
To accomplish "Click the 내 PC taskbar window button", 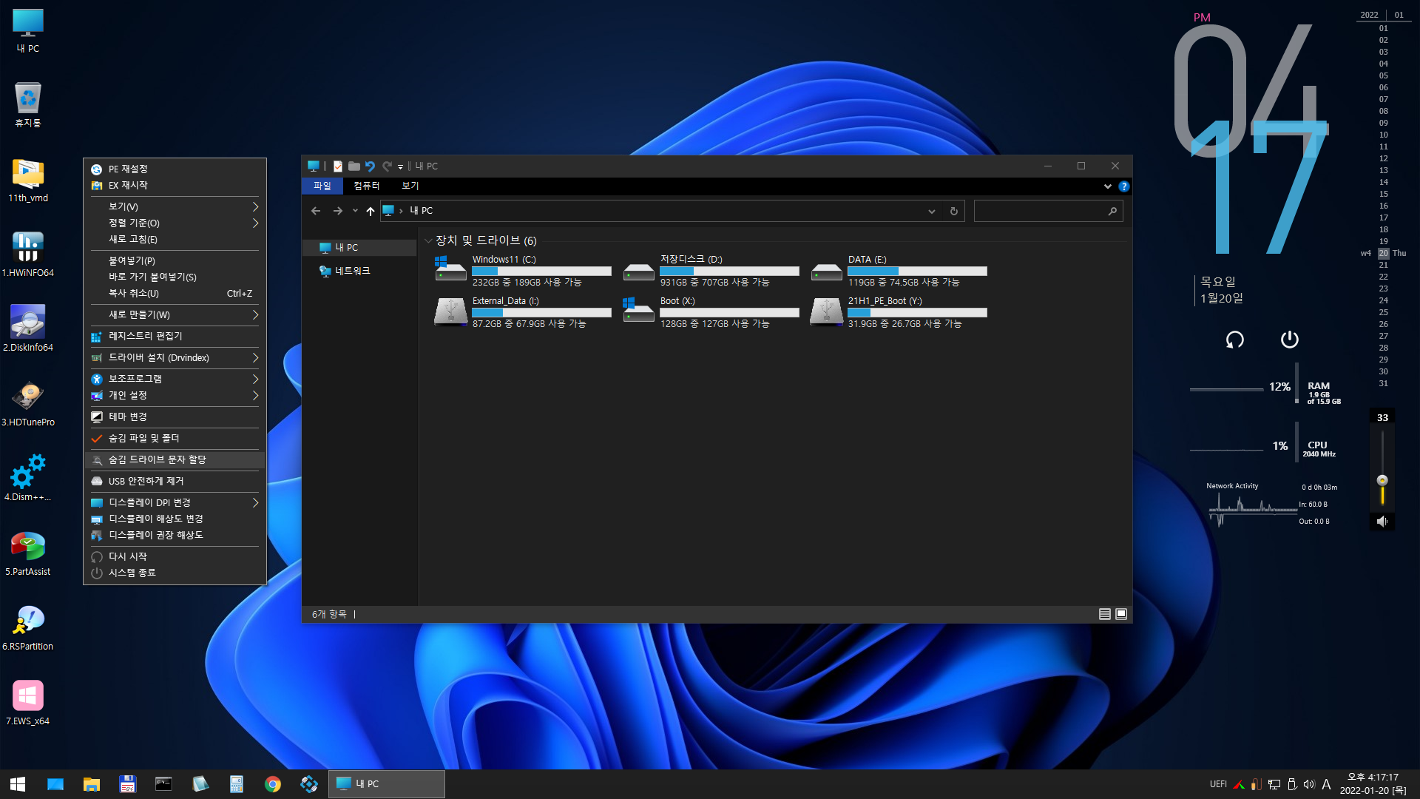I will pyautogui.click(x=387, y=784).
